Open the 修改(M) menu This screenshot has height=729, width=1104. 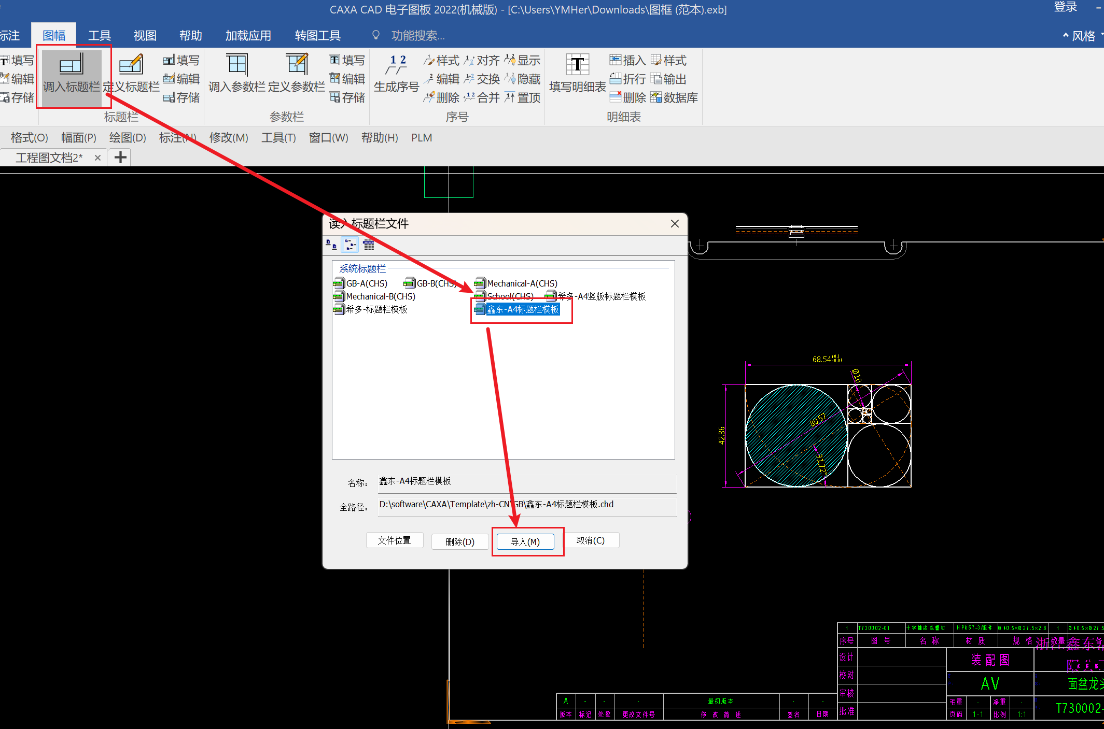click(229, 138)
